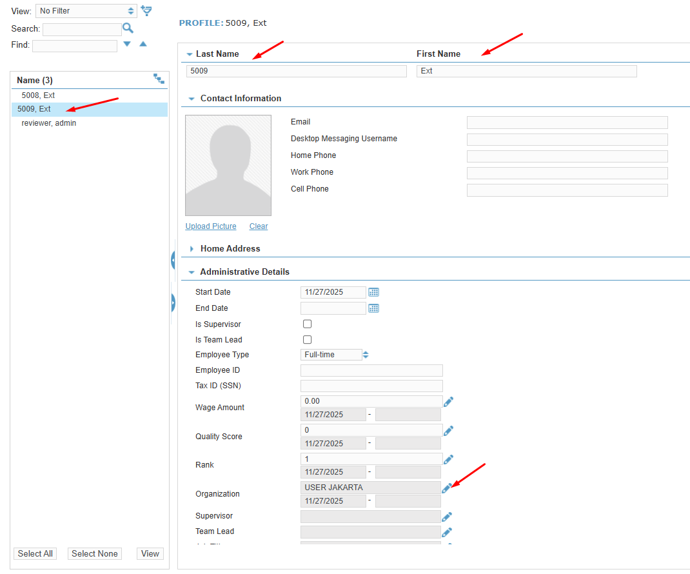Click into the Email input field
690x574 pixels.
(567, 123)
